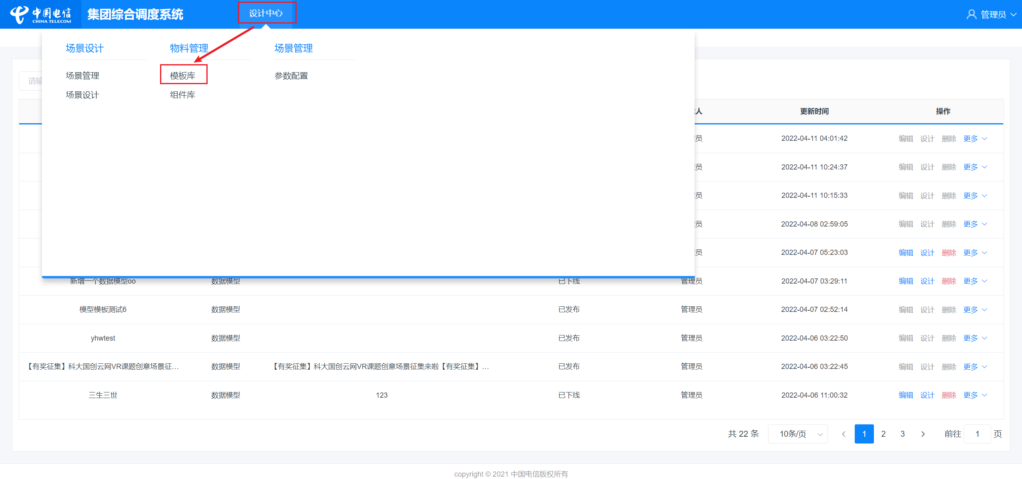The height and width of the screenshot is (479, 1022).
Task: Go to page 2
Action: 883,434
